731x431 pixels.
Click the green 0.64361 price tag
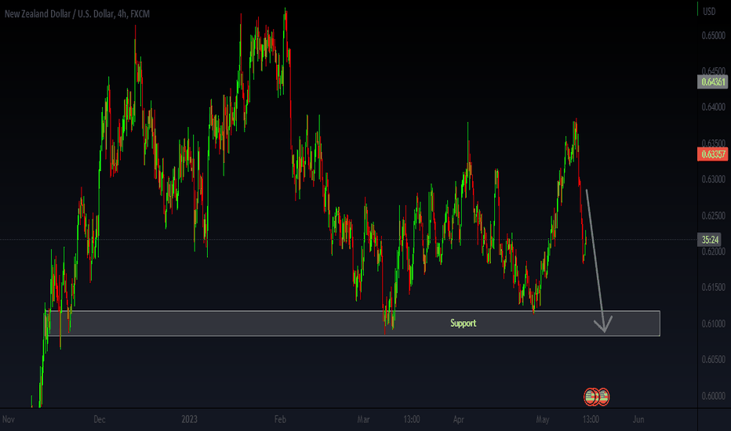coord(712,82)
